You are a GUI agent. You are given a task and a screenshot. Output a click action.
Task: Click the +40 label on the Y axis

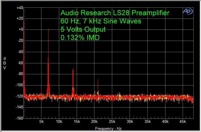(x=20, y=8)
